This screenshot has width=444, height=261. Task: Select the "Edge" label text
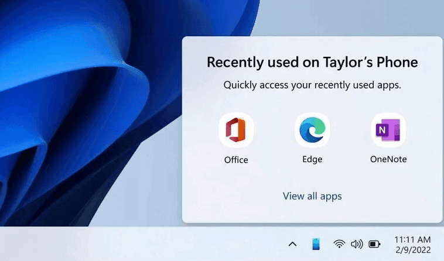[x=312, y=160]
